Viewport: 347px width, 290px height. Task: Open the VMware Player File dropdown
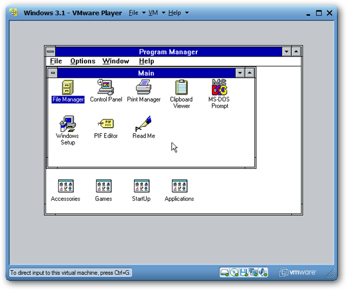(137, 13)
